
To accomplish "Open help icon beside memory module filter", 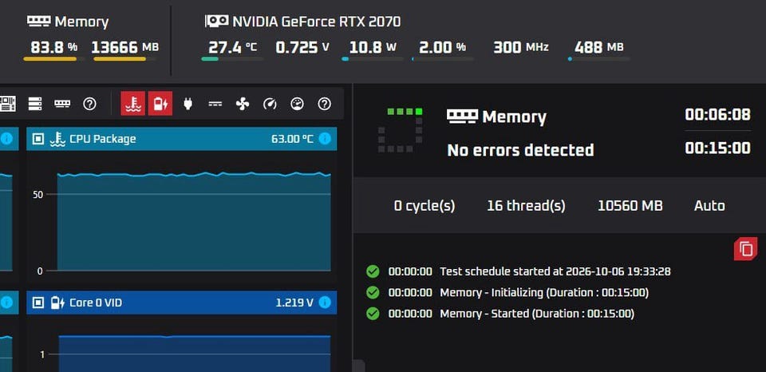I will [89, 104].
